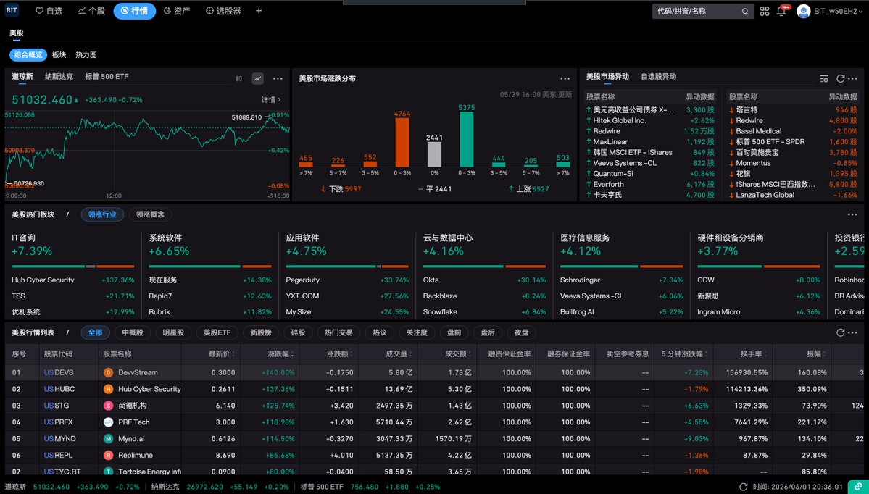Image resolution: width=869 pixels, height=494 pixels.
Task: Sort table by 涨跌额 column
Action: coord(340,354)
